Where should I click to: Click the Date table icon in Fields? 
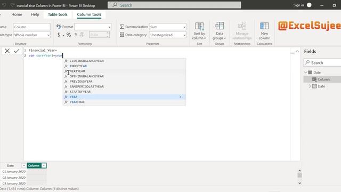(310, 73)
